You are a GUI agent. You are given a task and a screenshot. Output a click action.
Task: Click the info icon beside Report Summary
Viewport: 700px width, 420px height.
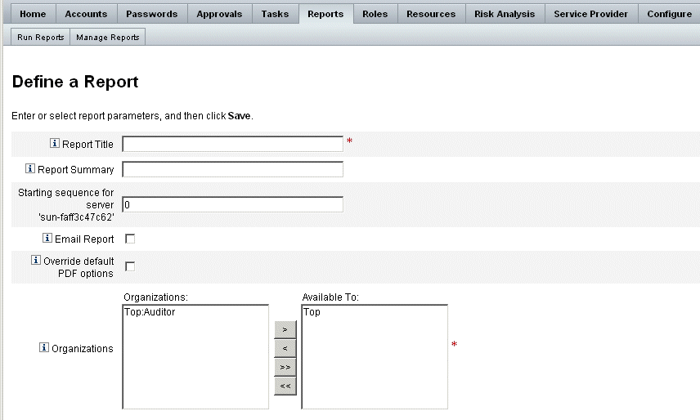point(30,168)
